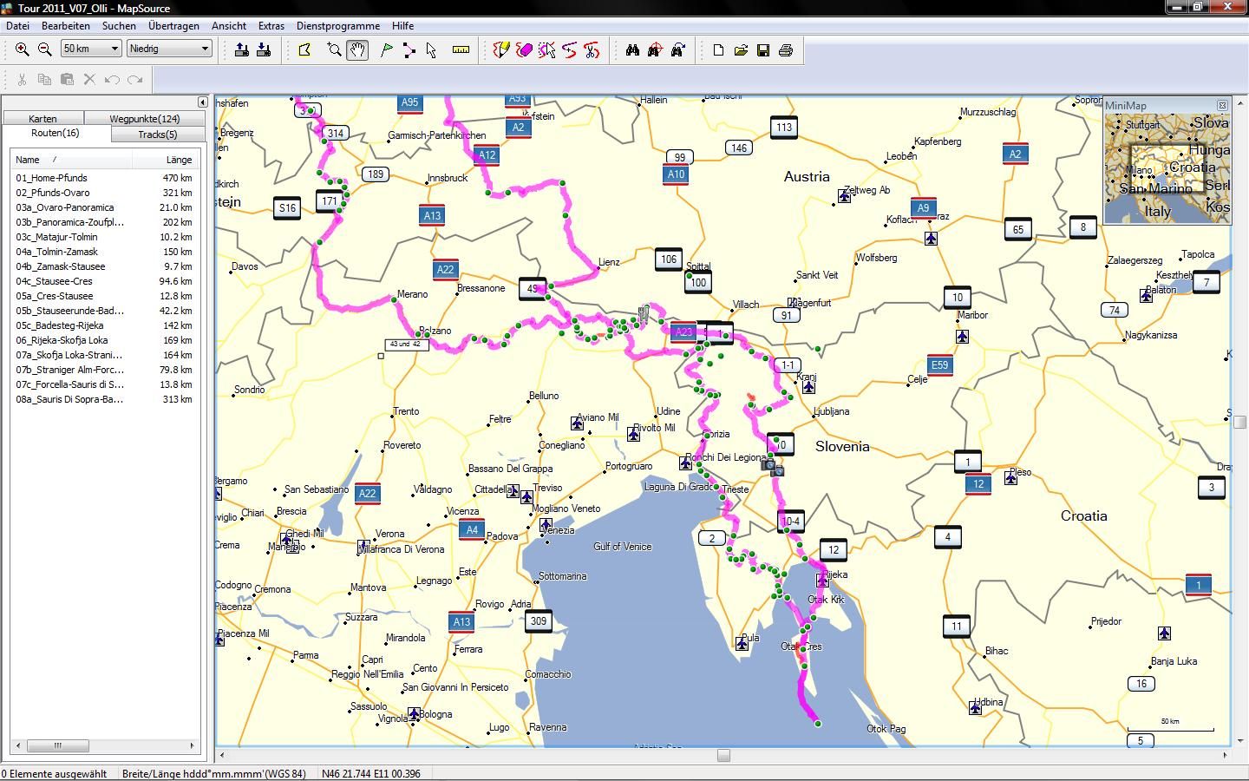This screenshot has height=781, width=1249.
Task: Choose the measure distance ruler tool
Action: (x=461, y=50)
